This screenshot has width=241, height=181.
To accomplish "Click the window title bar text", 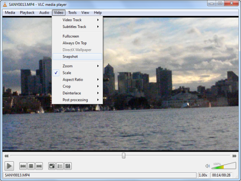I will pyautogui.click(x=38, y=4).
